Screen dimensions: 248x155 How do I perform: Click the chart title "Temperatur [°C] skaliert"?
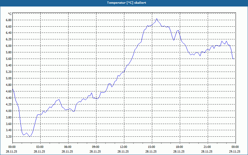point(126,3)
